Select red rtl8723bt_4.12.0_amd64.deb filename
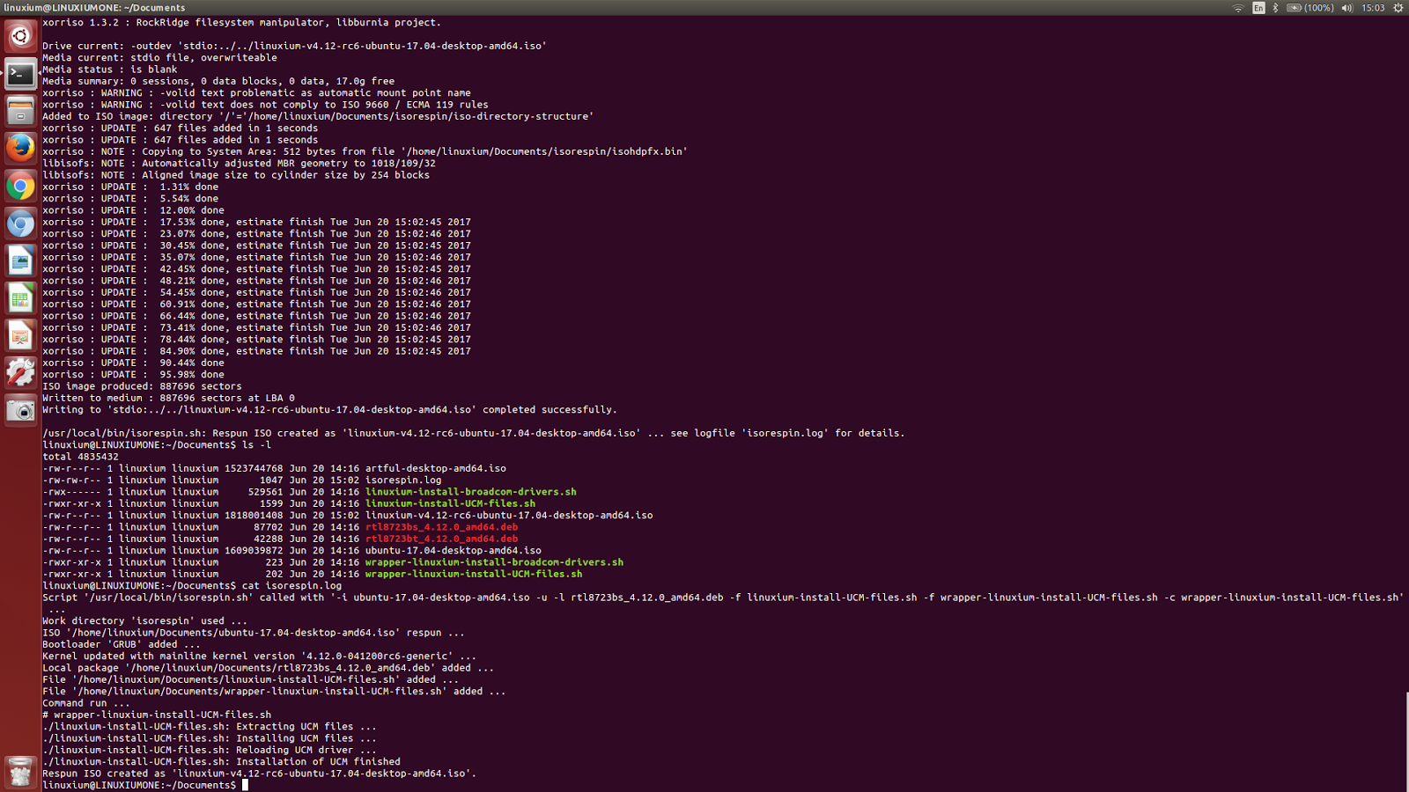Image resolution: width=1409 pixels, height=792 pixels. pyautogui.click(x=441, y=539)
